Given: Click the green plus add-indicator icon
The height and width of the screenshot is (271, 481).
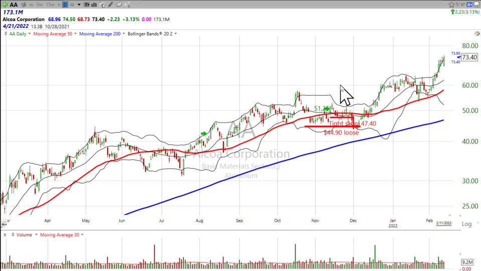Looking at the screenshot, I should tap(5, 5).
